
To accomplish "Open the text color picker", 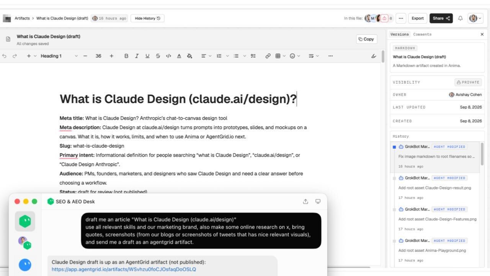I will tap(179, 56).
